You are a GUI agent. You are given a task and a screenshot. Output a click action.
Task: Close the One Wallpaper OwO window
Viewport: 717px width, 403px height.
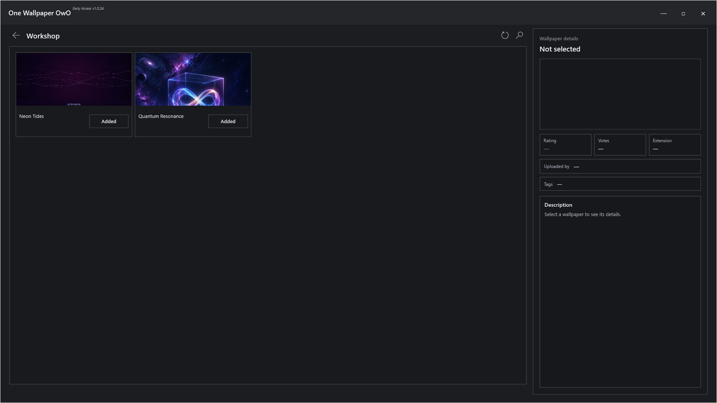point(703,13)
